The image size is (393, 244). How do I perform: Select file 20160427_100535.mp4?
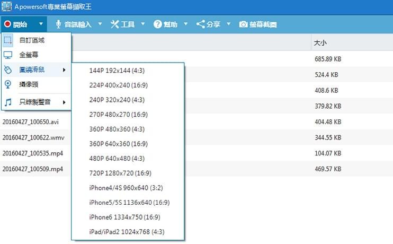click(x=33, y=153)
